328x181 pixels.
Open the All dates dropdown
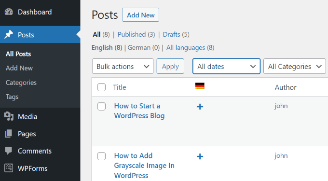pyautogui.click(x=226, y=66)
